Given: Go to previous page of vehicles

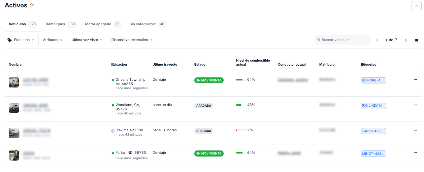Looking at the screenshot, I should (x=377, y=40).
